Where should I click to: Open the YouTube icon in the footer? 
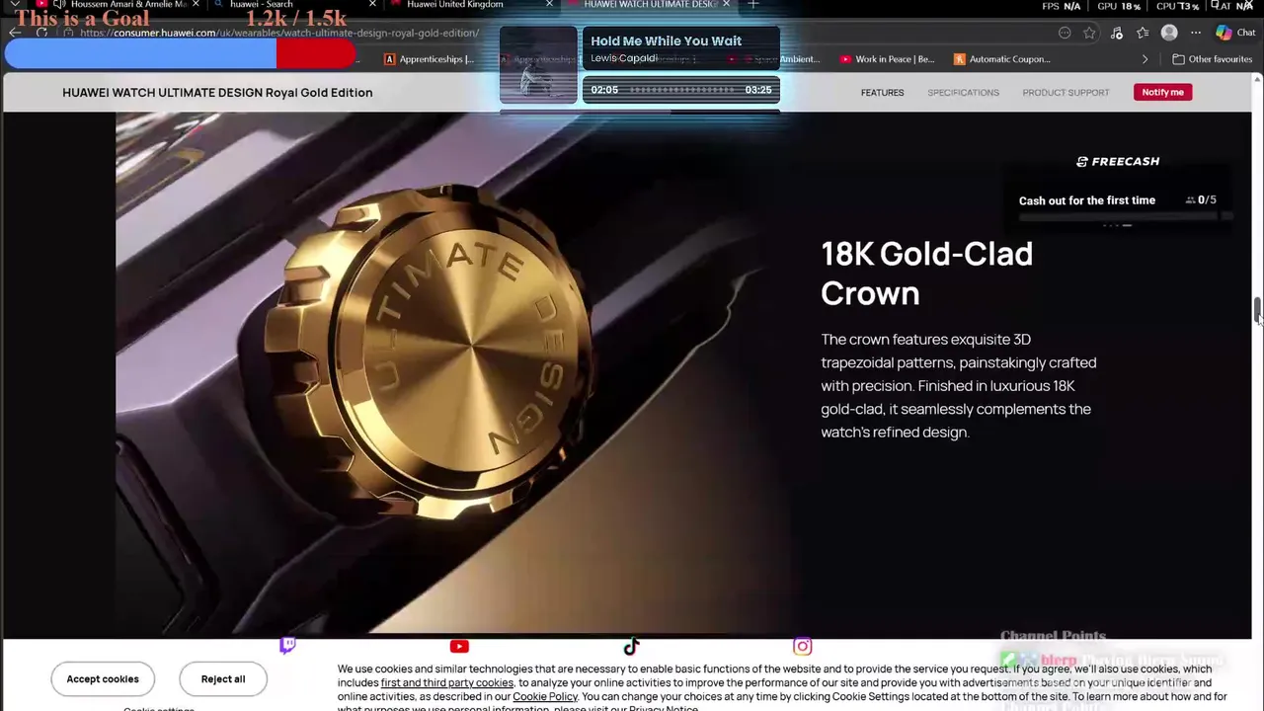click(x=459, y=647)
